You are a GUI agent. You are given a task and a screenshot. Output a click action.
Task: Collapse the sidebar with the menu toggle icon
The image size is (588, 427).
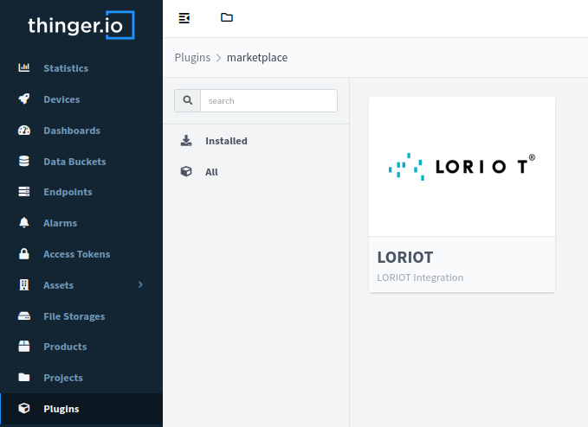point(184,18)
